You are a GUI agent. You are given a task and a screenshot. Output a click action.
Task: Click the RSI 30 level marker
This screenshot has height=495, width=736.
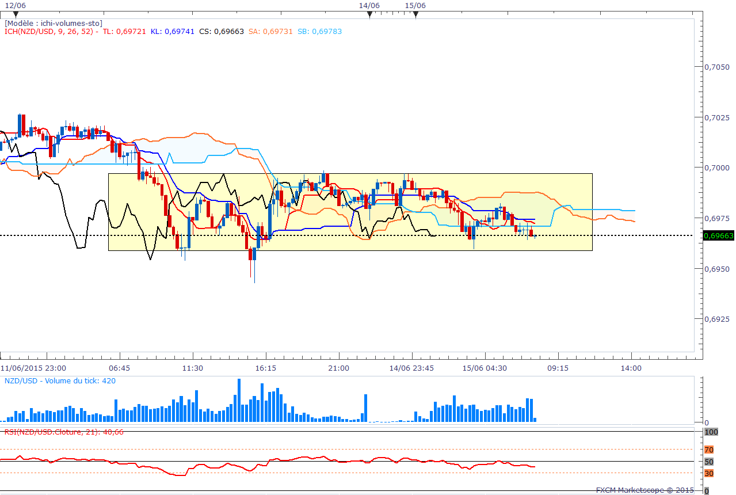coord(709,473)
